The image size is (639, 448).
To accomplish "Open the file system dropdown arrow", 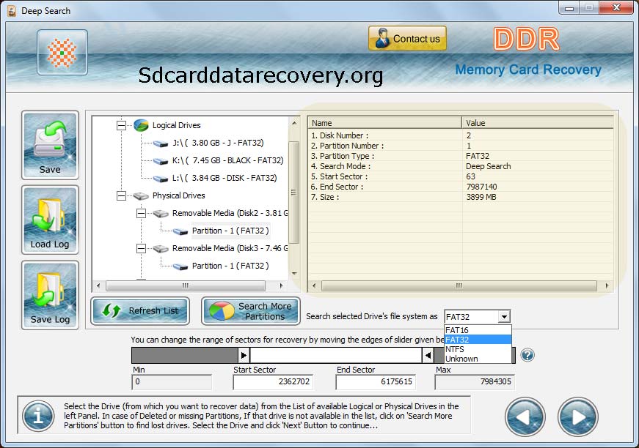I will pos(504,317).
